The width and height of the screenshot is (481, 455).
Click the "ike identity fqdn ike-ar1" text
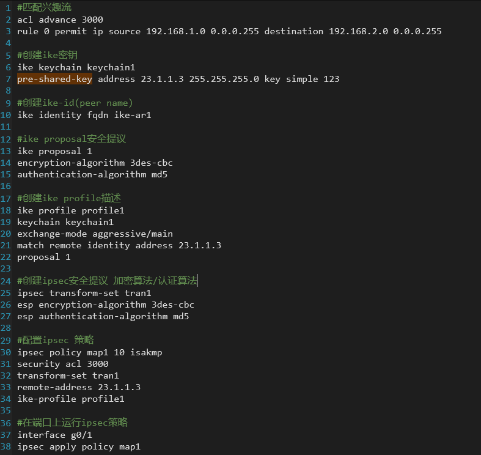[84, 115]
